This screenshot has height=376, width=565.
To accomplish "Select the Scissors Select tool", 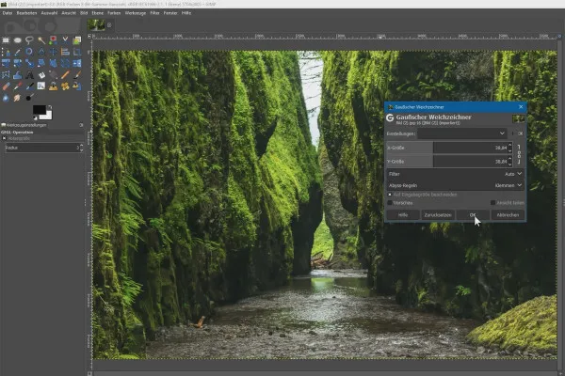I will tap(65, 40).
